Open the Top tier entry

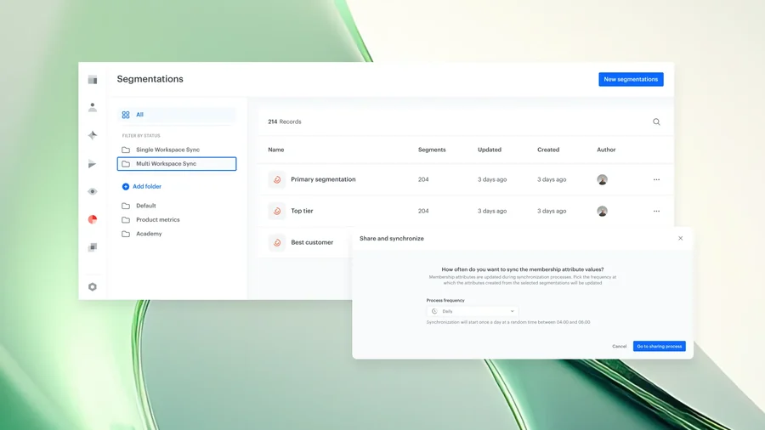pos(302,211)
